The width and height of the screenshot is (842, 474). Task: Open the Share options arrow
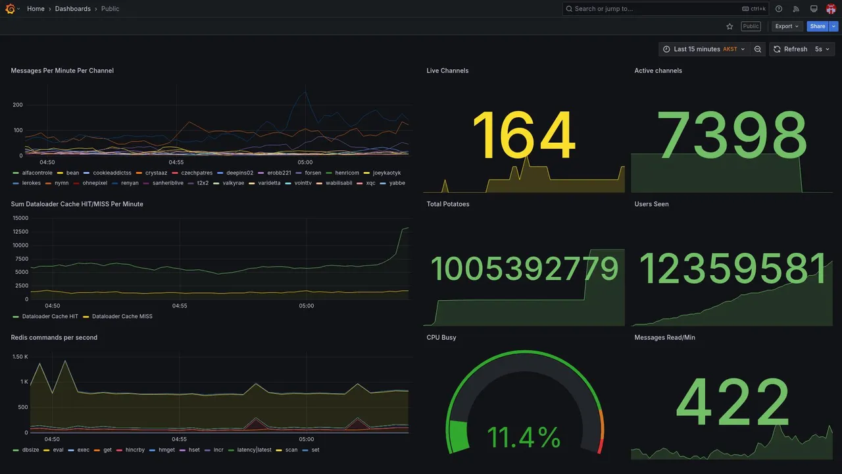(x=834, y=26)
